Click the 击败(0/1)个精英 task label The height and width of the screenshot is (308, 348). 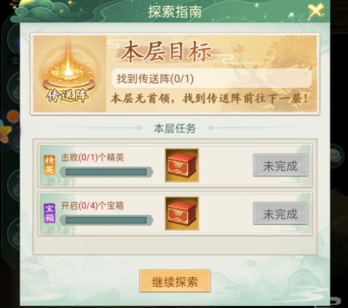click(x=93, y=158)
